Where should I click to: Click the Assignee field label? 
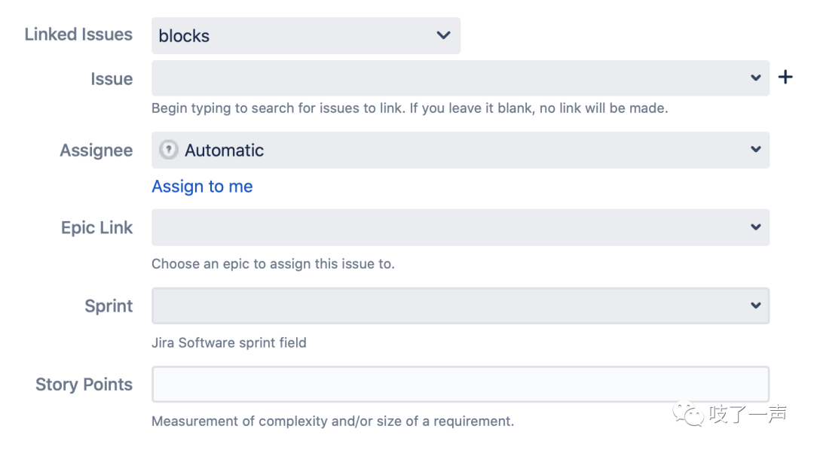pyautogui.click(x=96, y=151)
